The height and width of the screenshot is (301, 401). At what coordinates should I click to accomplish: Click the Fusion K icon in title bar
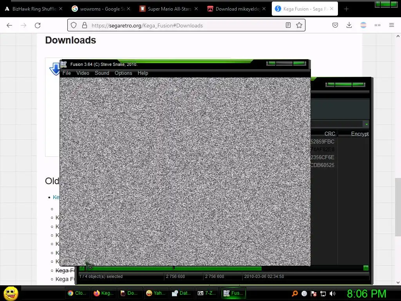coord(64,64)
